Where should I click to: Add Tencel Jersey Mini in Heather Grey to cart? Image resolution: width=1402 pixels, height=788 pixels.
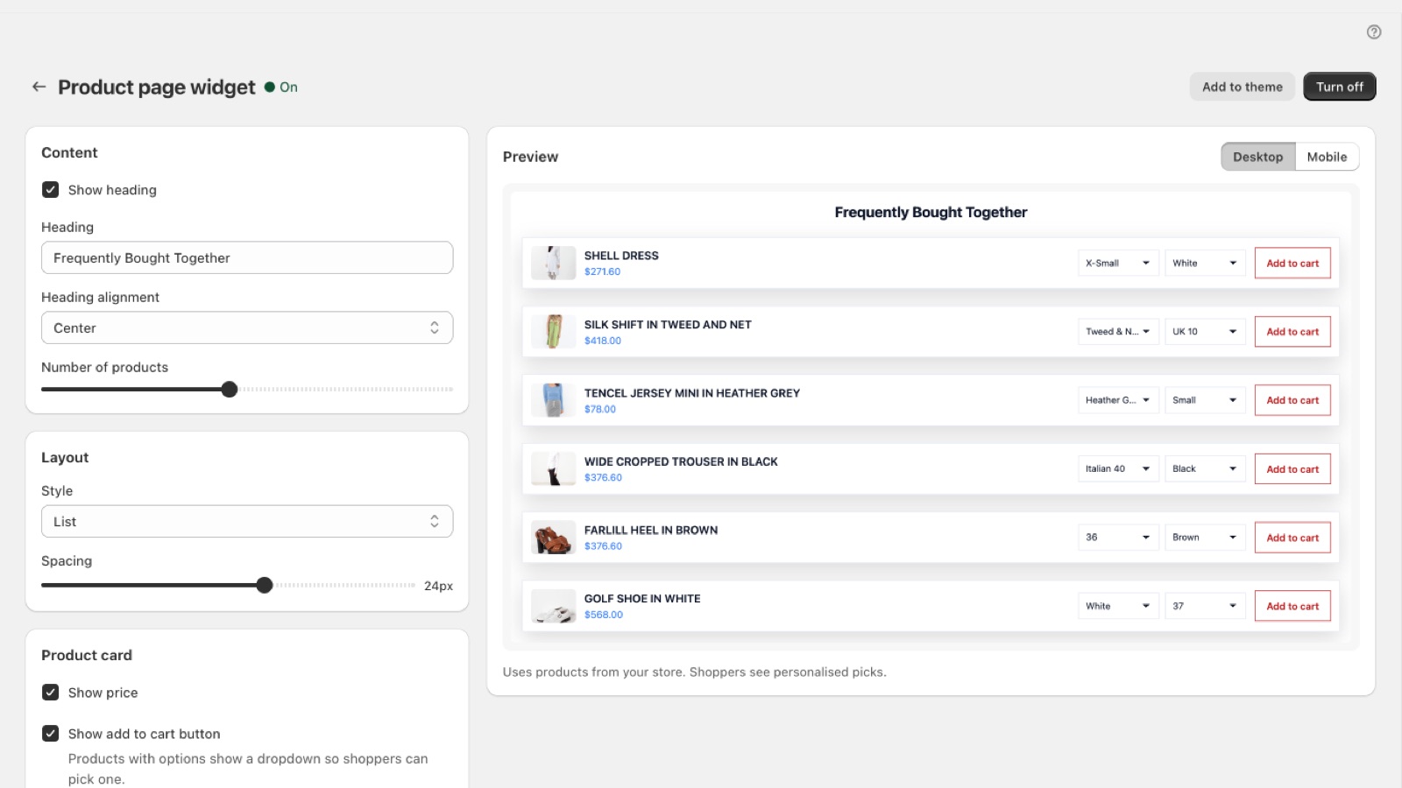pos(1292,400)
